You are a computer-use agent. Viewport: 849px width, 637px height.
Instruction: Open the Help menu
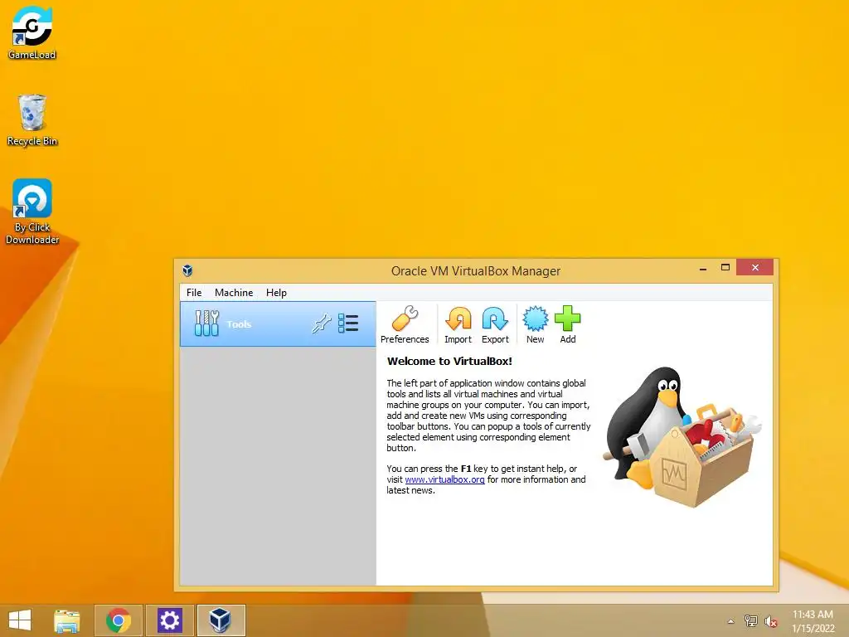click(276, 293)
